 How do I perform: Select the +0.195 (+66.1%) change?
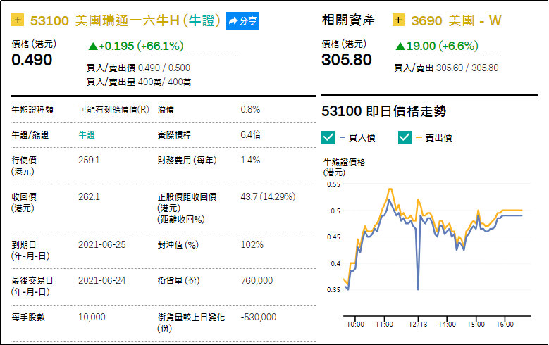tap(135, 46)
